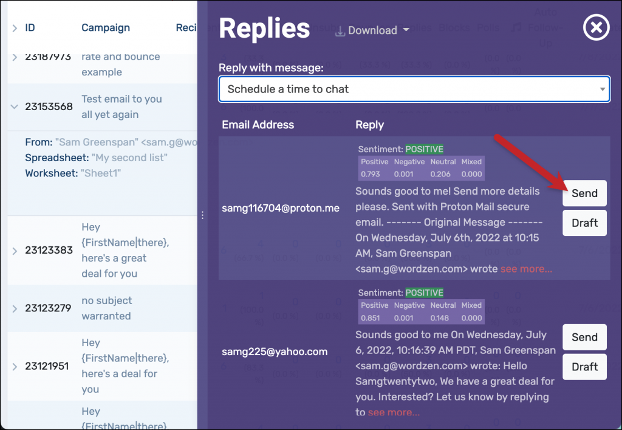Create a Draft for samg225@yahoo.com
Viewport: 622px width, 430px height.
tap(584, 367)
